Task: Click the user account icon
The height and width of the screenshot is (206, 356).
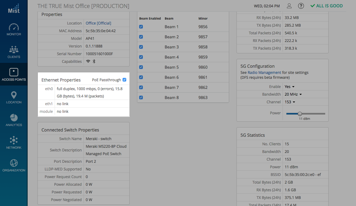Action: (289, 6)
